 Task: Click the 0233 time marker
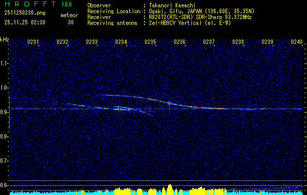pos(92,42)
